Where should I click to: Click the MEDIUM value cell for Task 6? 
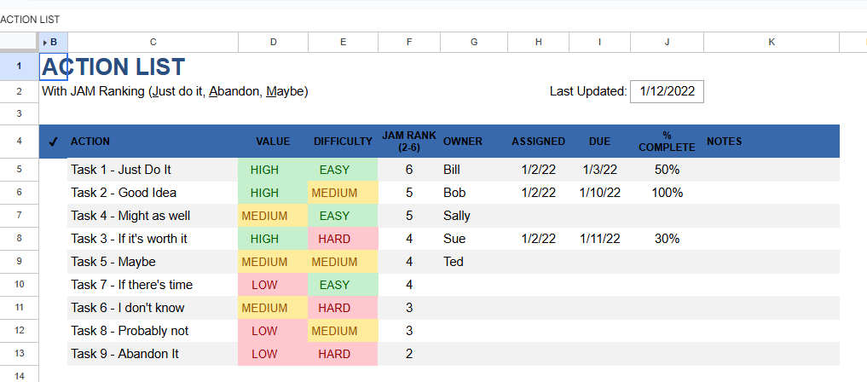click(273, 308)
